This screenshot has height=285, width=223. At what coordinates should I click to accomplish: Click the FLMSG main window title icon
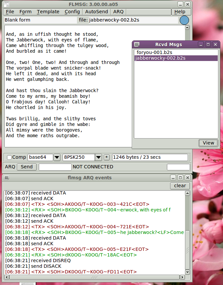pyautogui.click(x=7, y=4)
